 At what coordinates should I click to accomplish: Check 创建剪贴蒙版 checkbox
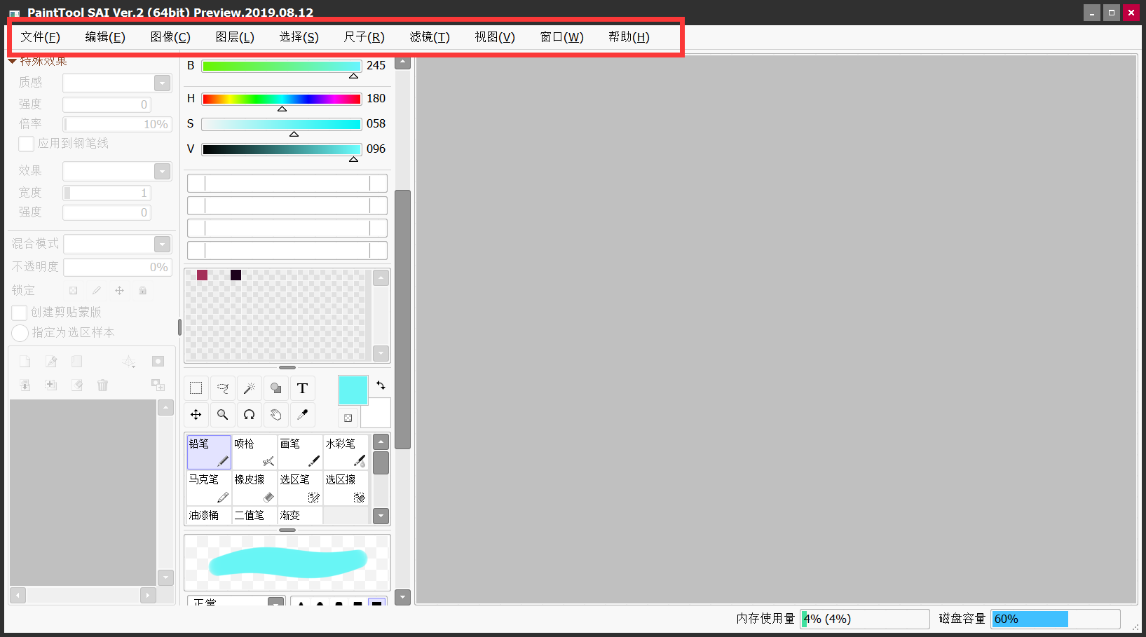[x=20, y=313]
